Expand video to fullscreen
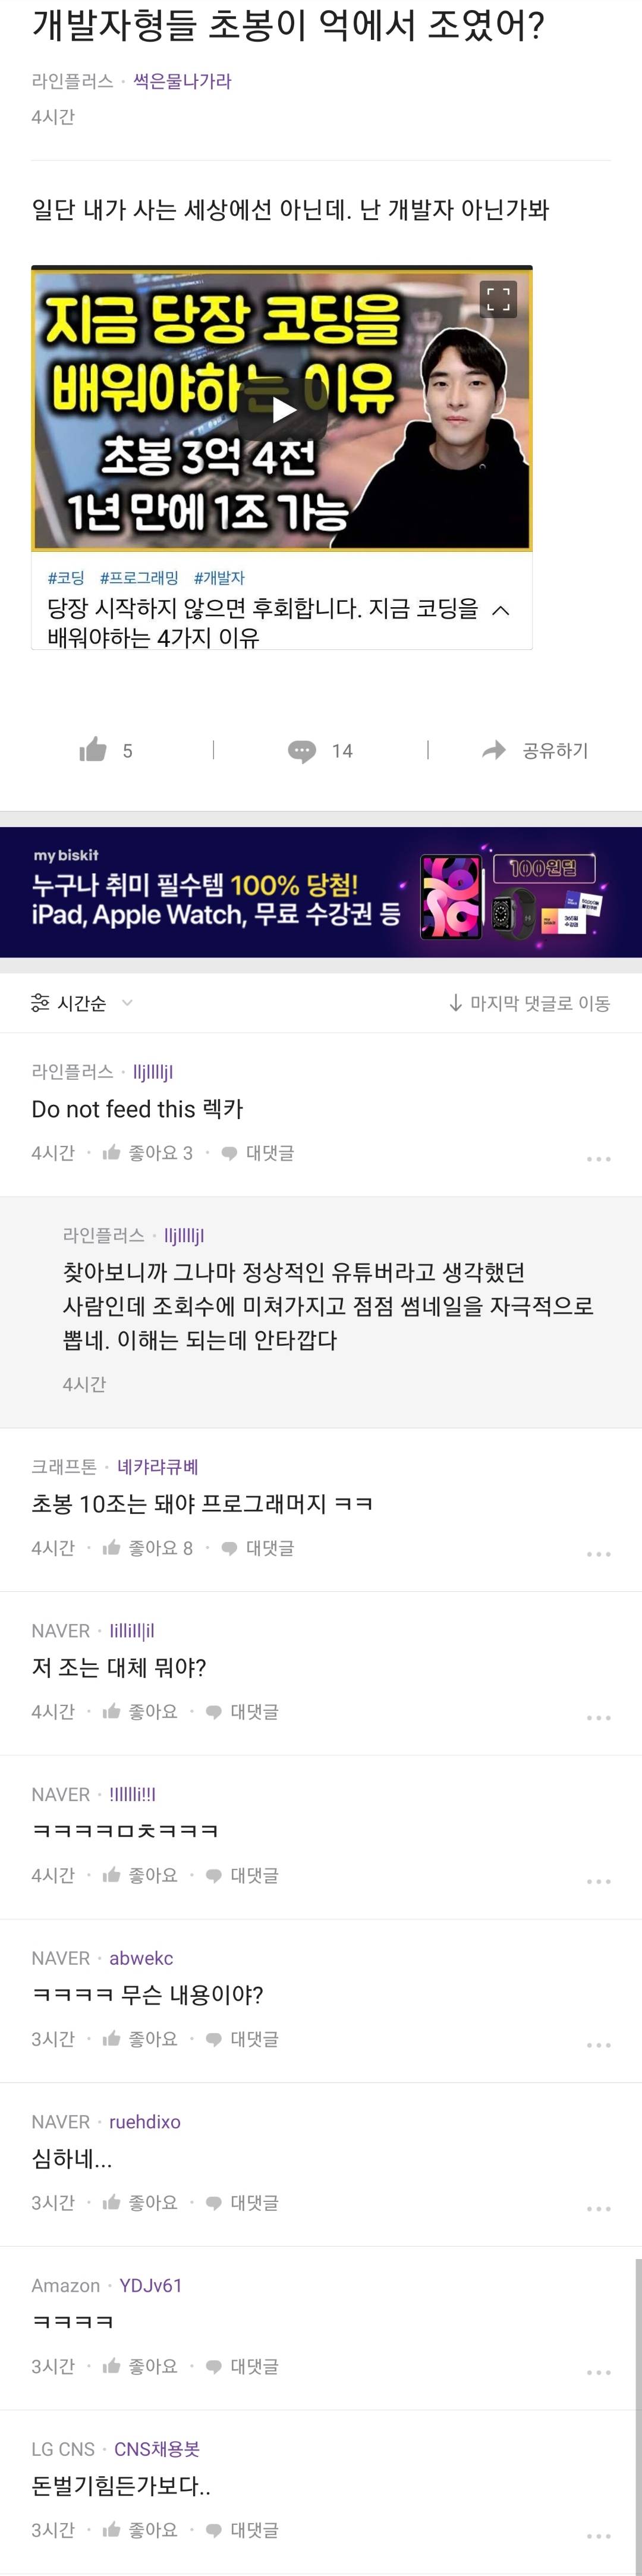Viewport: 642px width, 2576px height. pyautogui.click(x=498, y=298)
